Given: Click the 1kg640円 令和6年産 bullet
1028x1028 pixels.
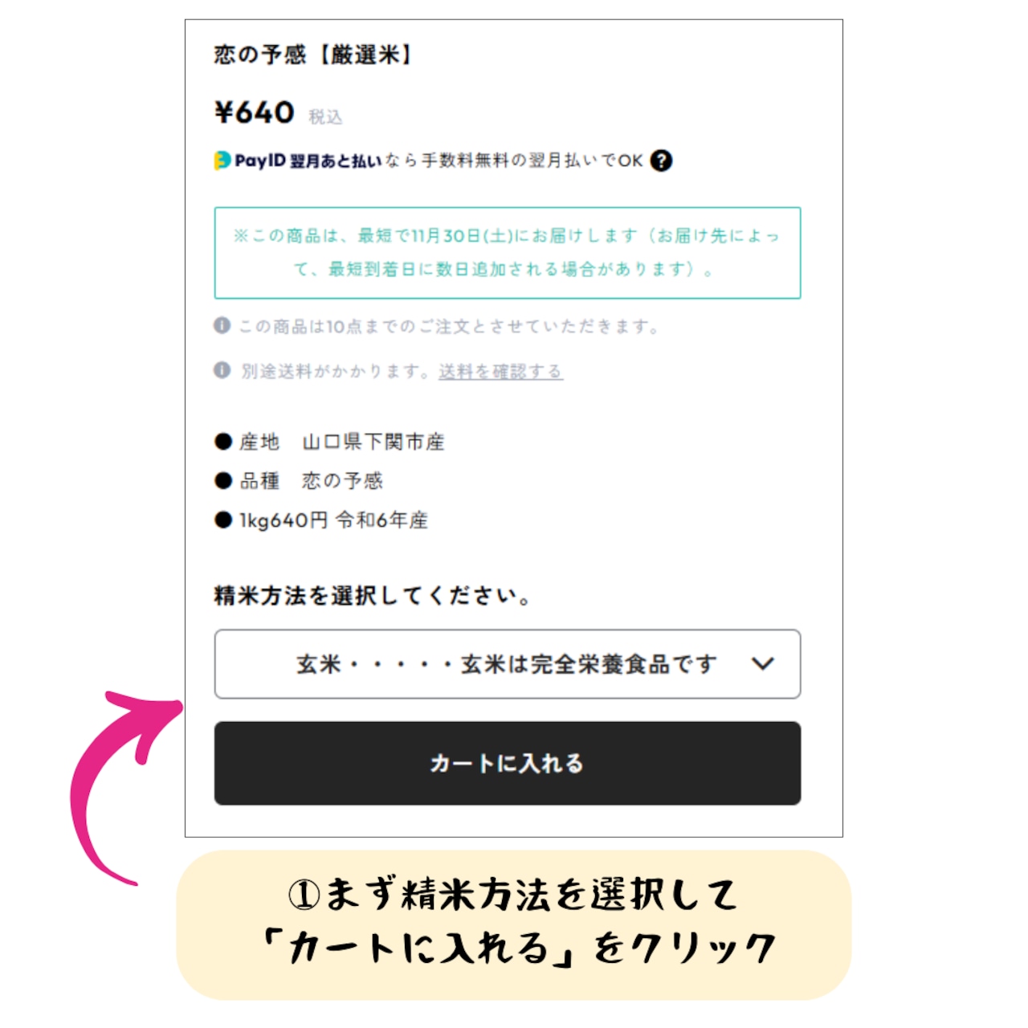Looking at the screenshot, I should [x=321, y=520].
